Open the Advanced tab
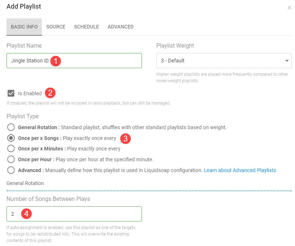 click(120, 27)
